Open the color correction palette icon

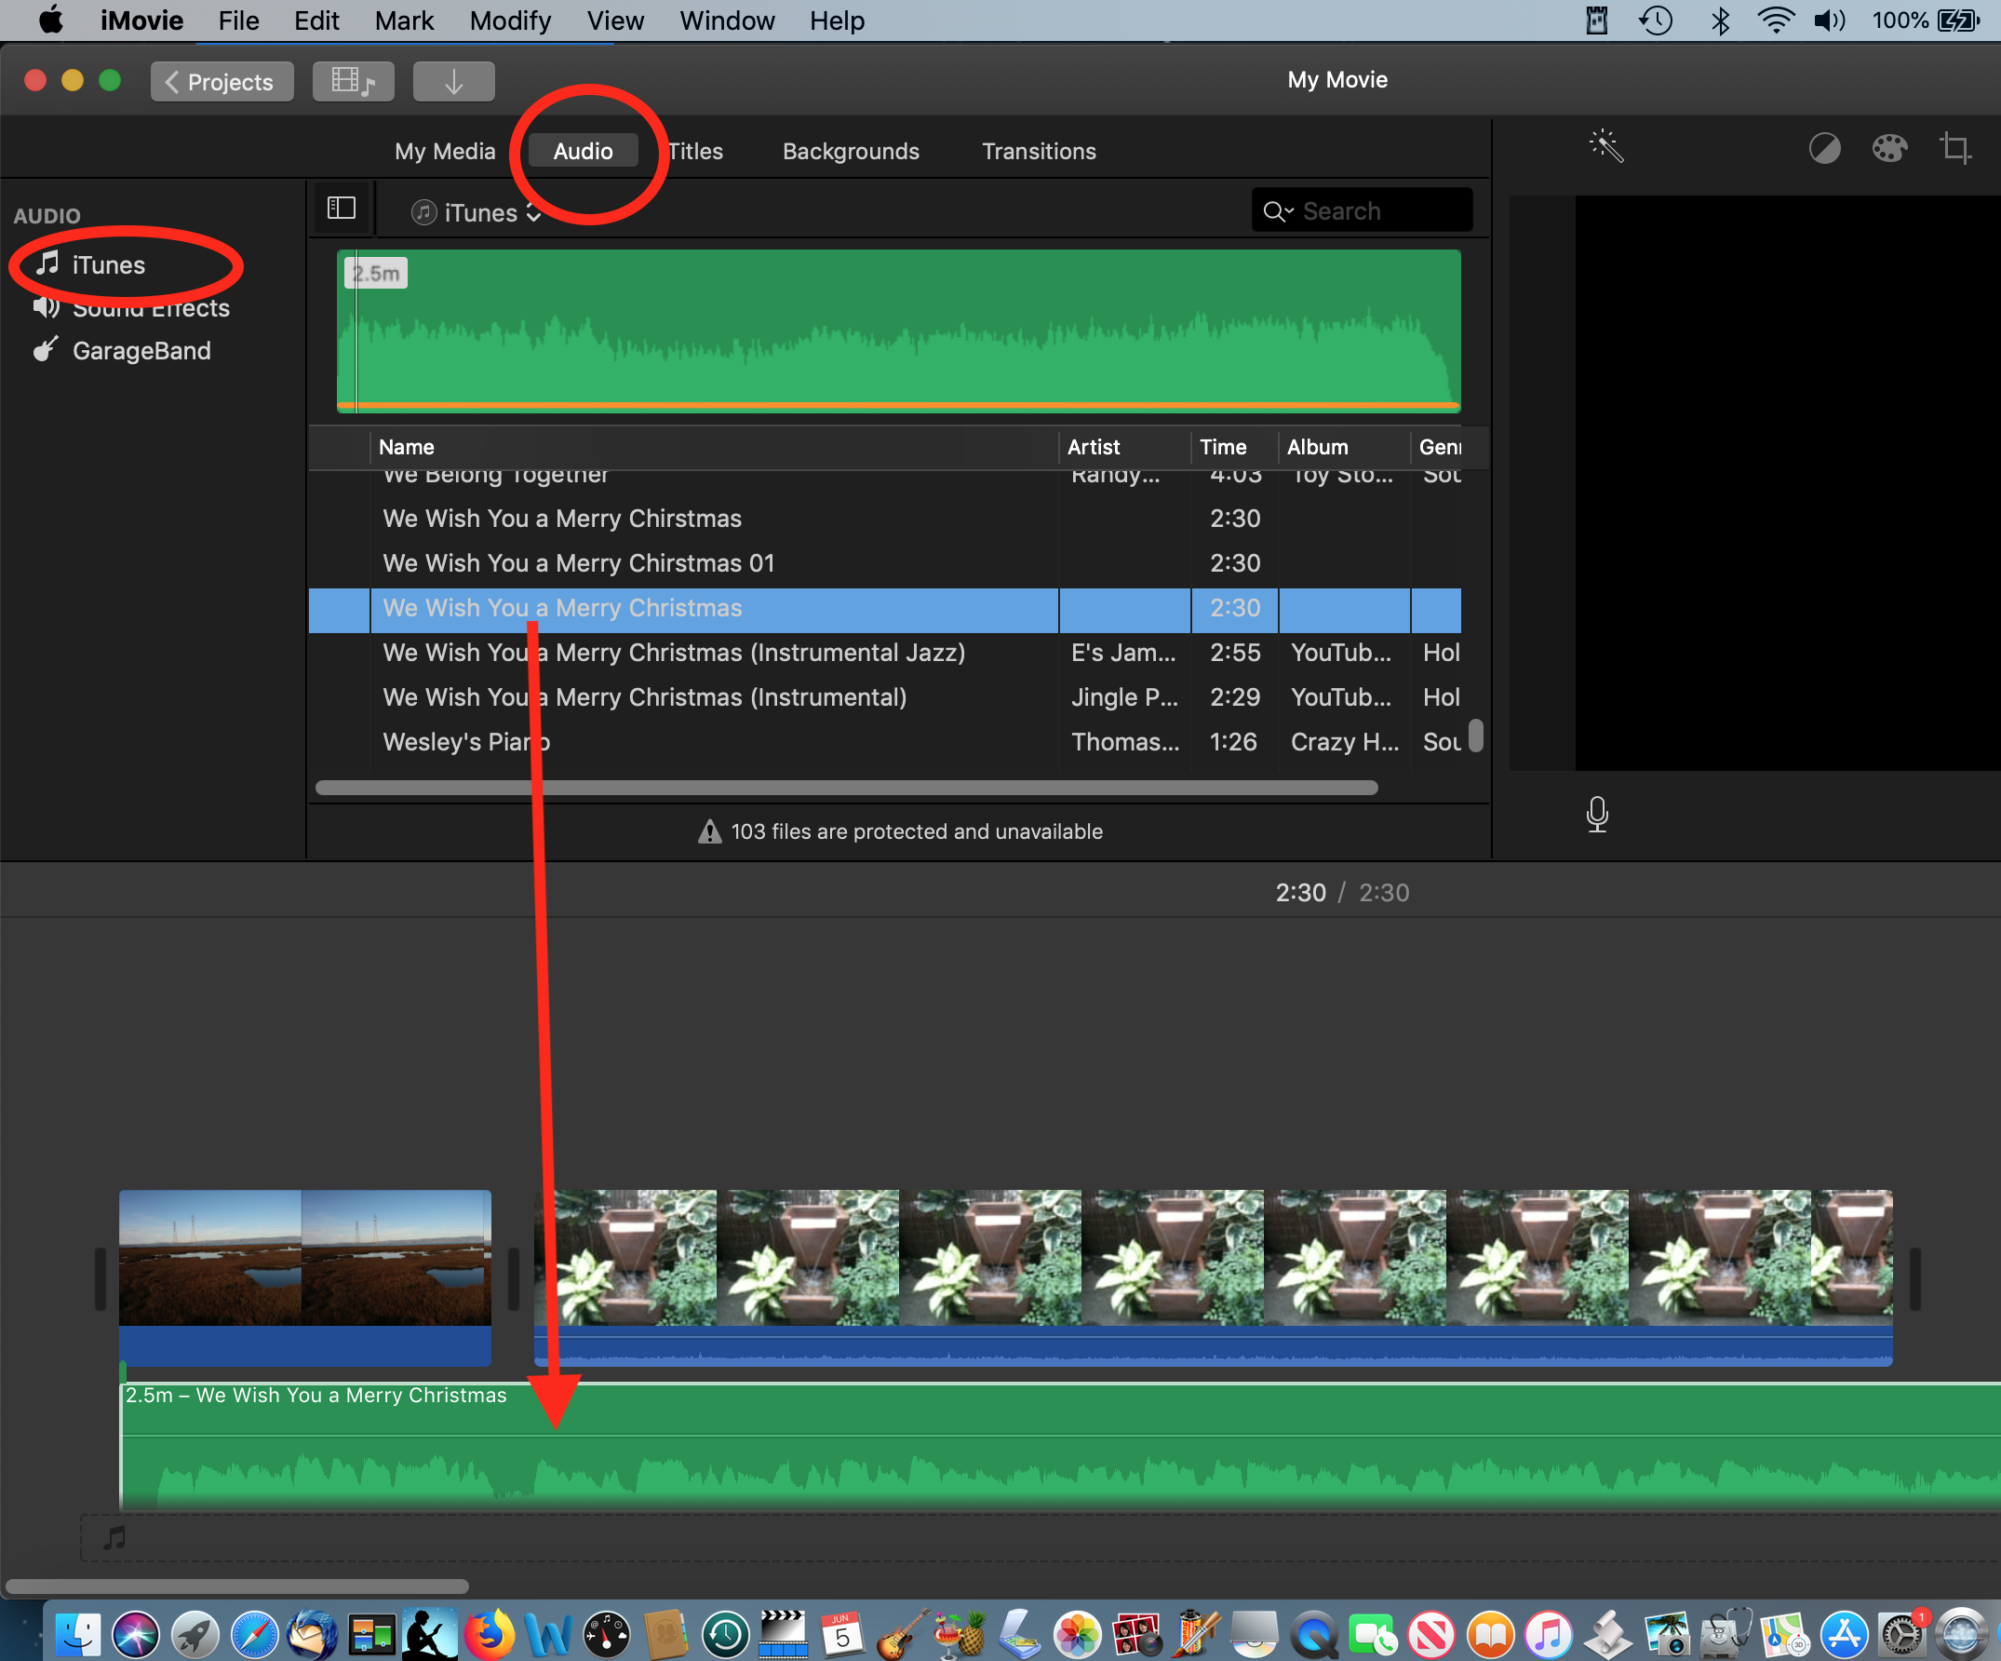tap(1888, 149)
